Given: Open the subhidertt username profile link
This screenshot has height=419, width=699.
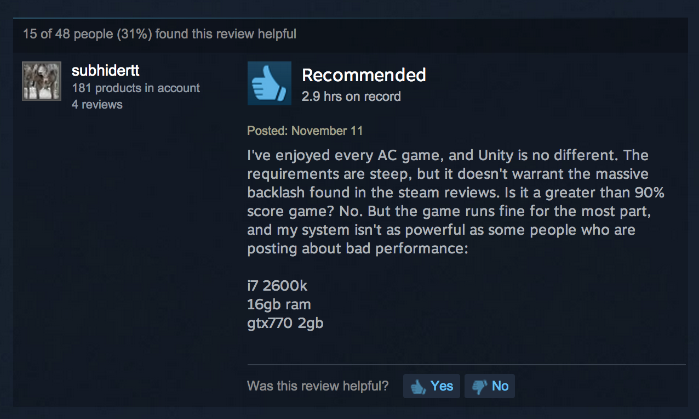Looking at the screenshot, I should point(106,71).
